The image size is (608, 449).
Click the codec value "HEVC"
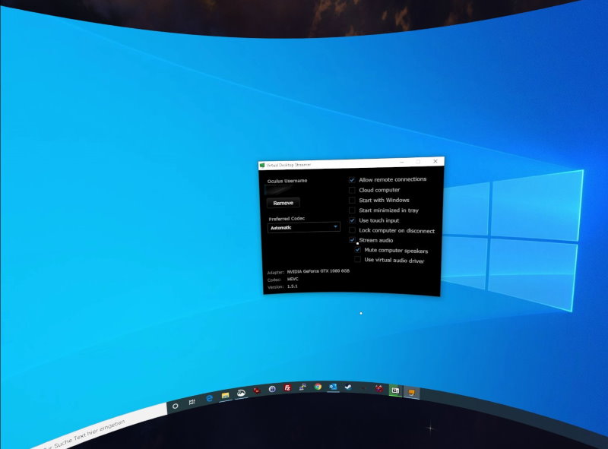(293, 279)
